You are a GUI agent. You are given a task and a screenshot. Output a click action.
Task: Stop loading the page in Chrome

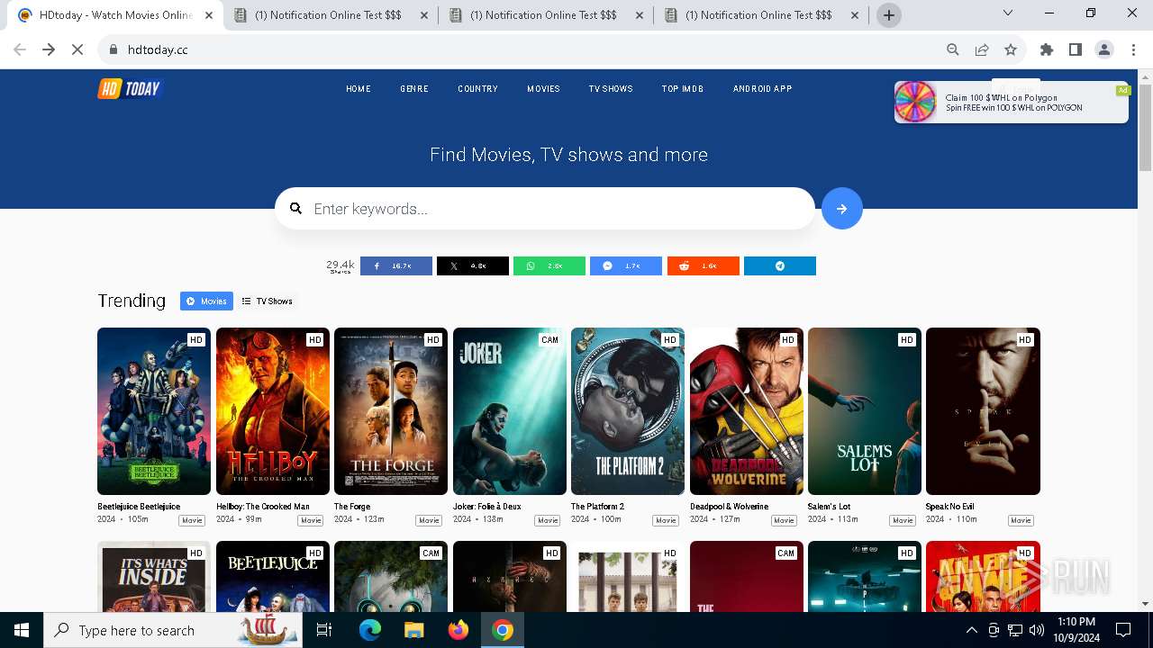[77, 49]
